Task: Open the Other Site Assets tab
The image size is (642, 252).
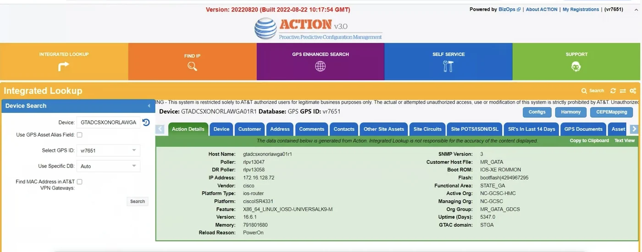Action: [384, 129]
